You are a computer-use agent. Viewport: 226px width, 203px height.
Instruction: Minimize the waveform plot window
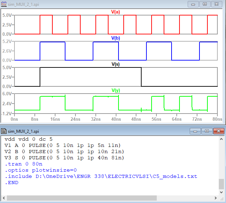pyautogui.click(x=193, y=4)
